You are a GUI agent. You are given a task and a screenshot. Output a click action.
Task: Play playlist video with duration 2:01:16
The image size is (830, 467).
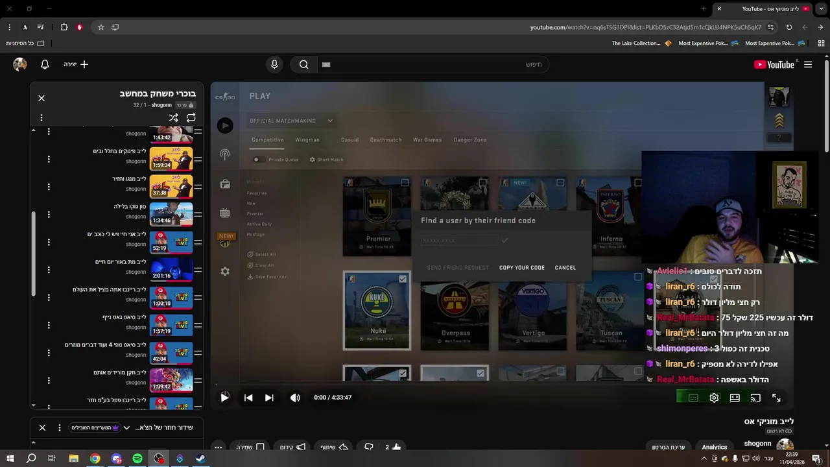(171, 269)
